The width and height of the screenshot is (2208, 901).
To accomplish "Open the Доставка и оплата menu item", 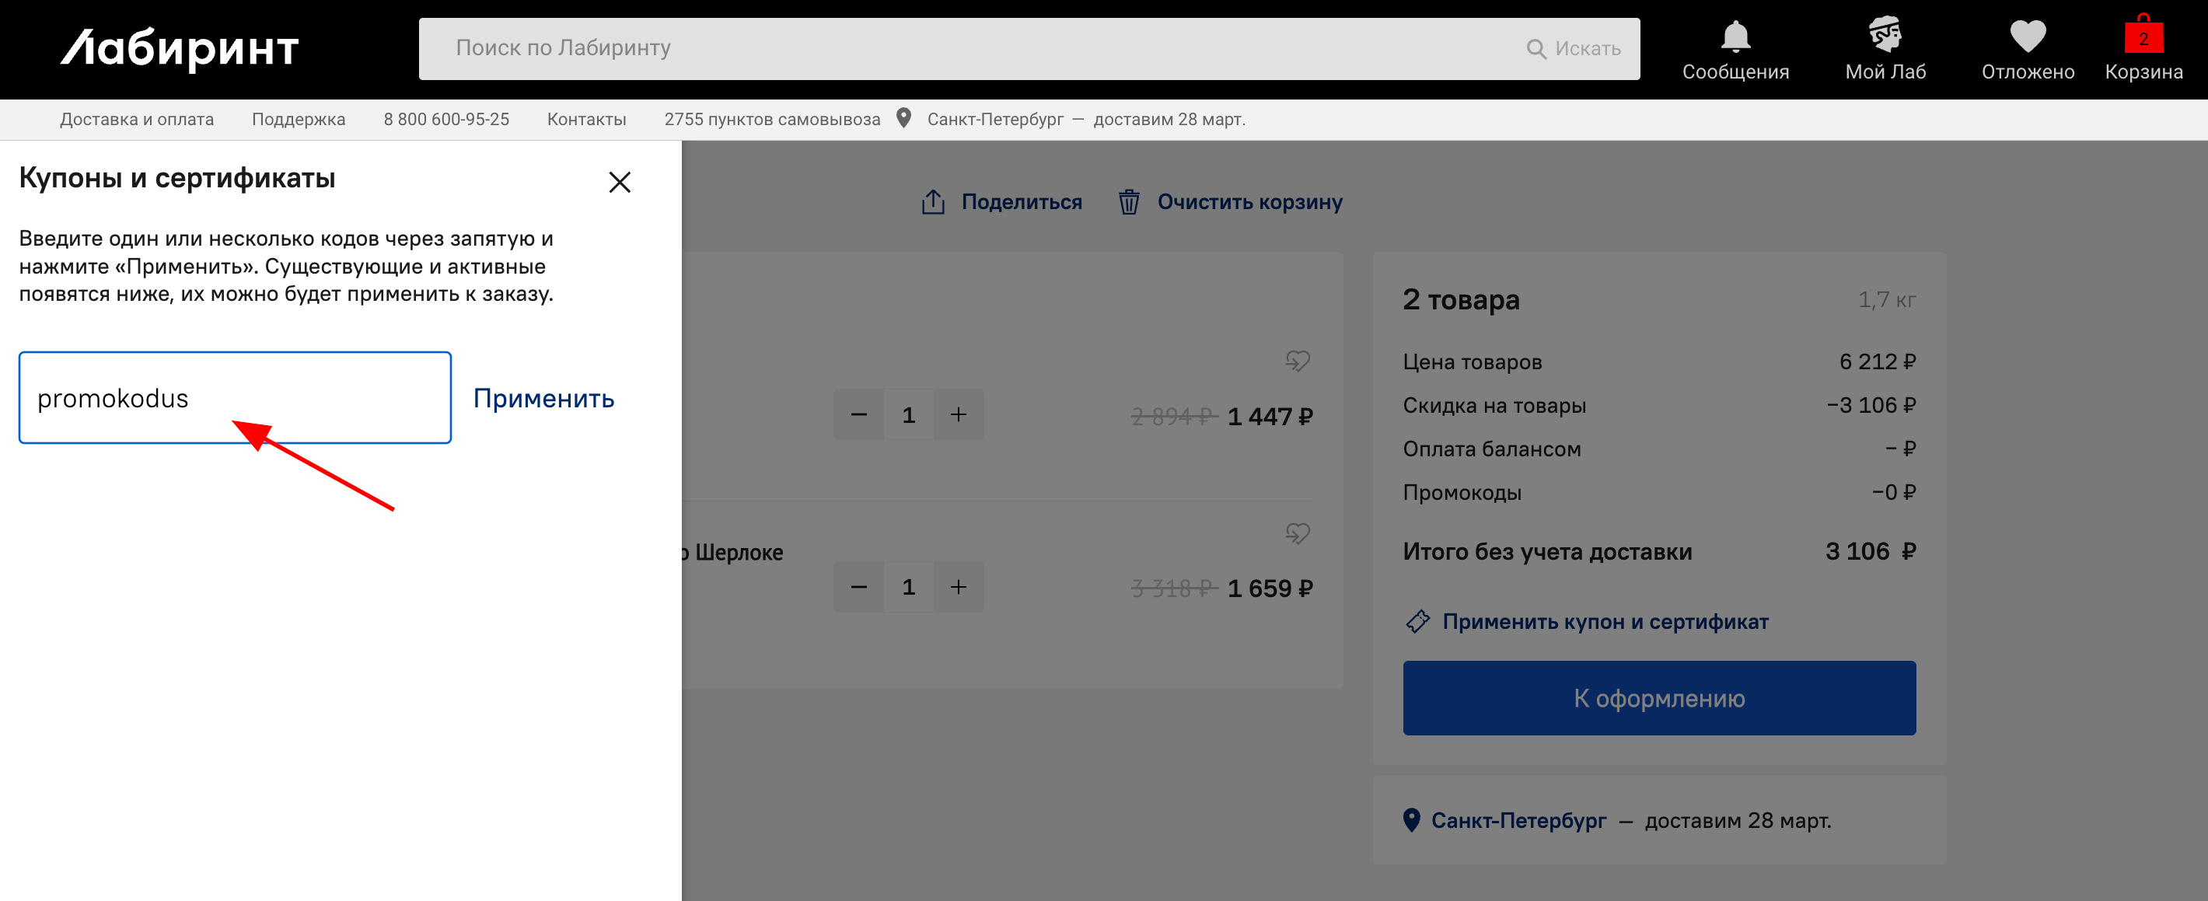I will tap(136, 119).
